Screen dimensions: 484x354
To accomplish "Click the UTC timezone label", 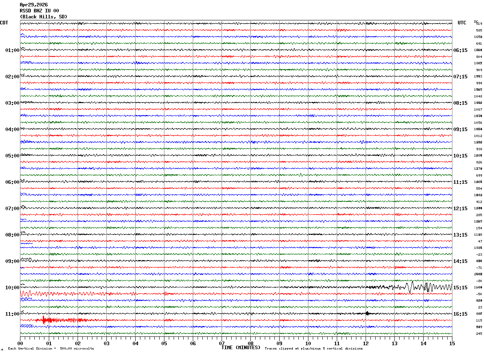I will click(x=462, y=23).
